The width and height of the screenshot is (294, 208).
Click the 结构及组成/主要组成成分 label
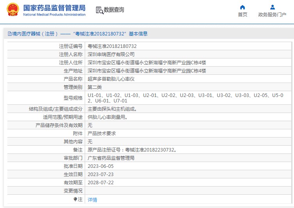(x=55, y=109)
